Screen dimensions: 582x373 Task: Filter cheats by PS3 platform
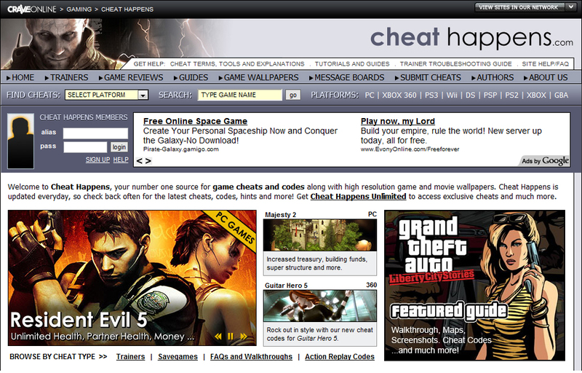click(431, 95)
